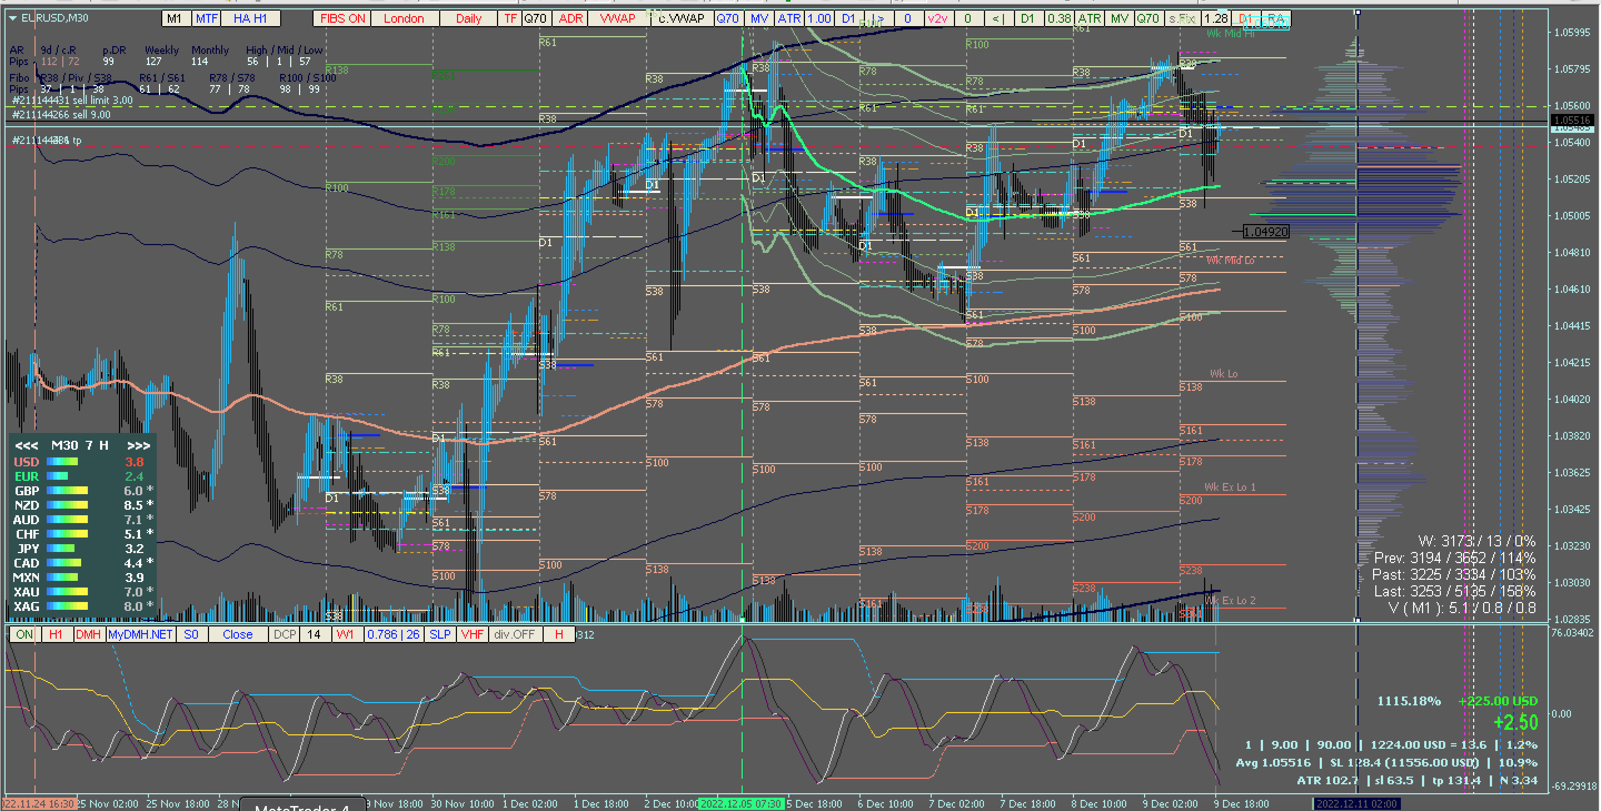
Task: Click the blue Close button
Action: [237, 634]
